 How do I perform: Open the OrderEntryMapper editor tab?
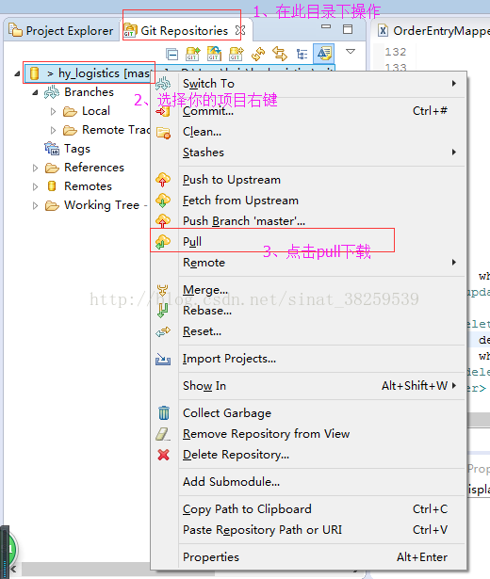tap(434, 31)
